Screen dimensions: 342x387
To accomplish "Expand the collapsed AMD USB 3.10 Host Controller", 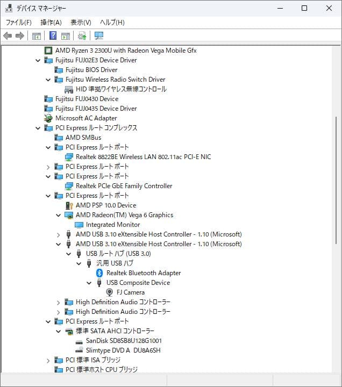I will (x=58, y=235).
